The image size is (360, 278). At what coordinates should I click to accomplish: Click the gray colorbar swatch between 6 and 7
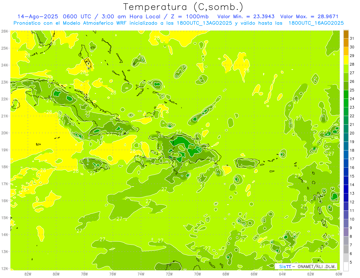pyautogui.click(x=346, y=249)
